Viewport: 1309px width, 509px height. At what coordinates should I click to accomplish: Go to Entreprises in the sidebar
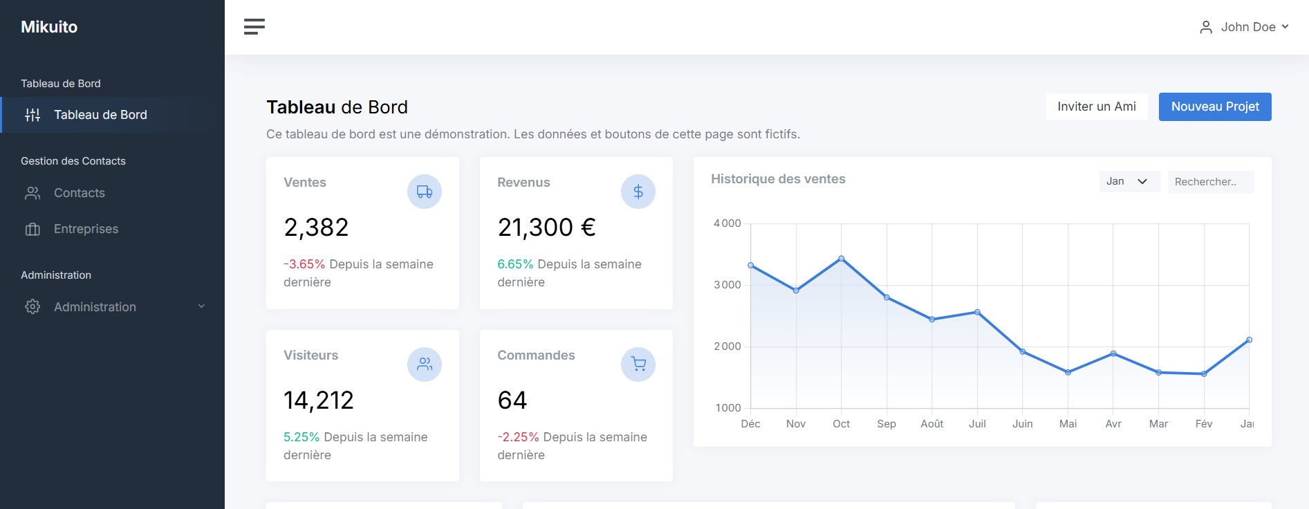(86, 229)
